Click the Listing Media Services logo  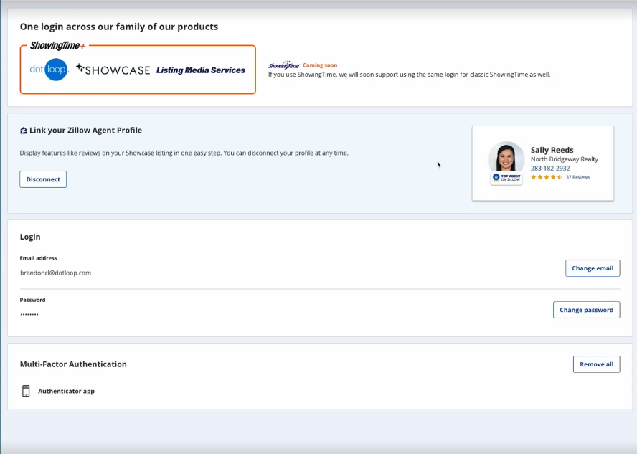point(201,70)
